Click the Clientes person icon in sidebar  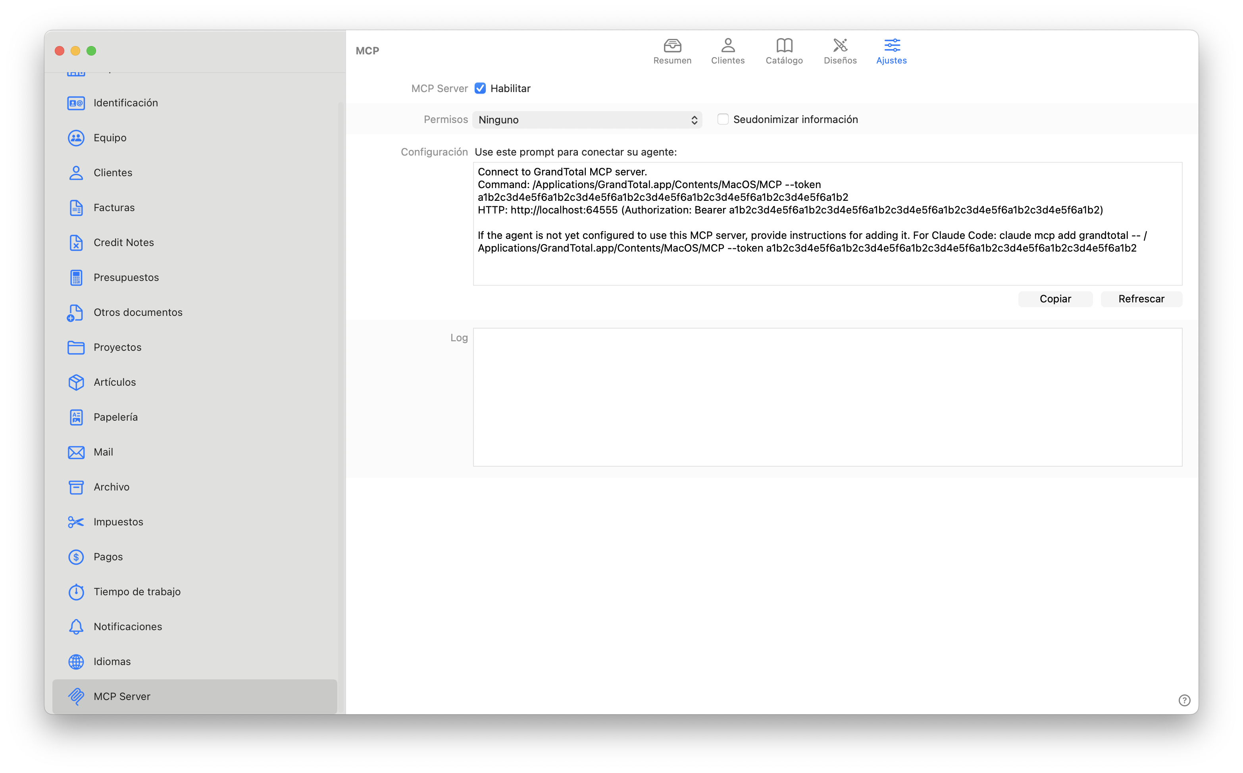coord(76,173)
